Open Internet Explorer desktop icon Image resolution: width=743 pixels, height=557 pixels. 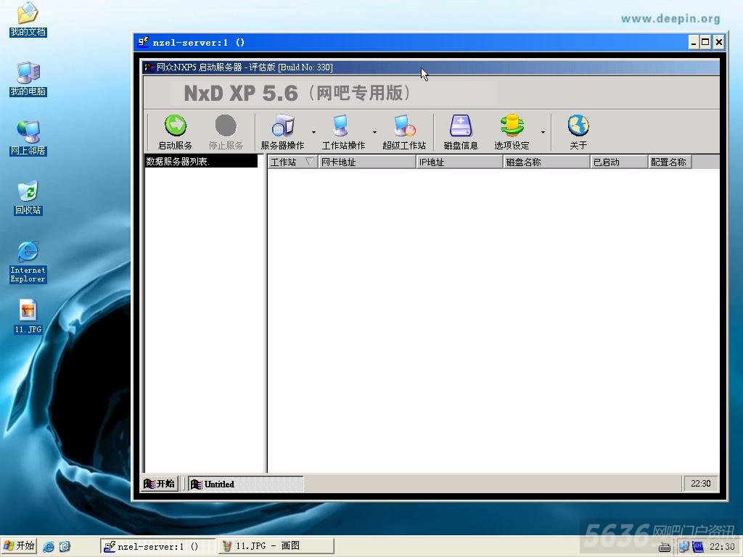(28, 263)
